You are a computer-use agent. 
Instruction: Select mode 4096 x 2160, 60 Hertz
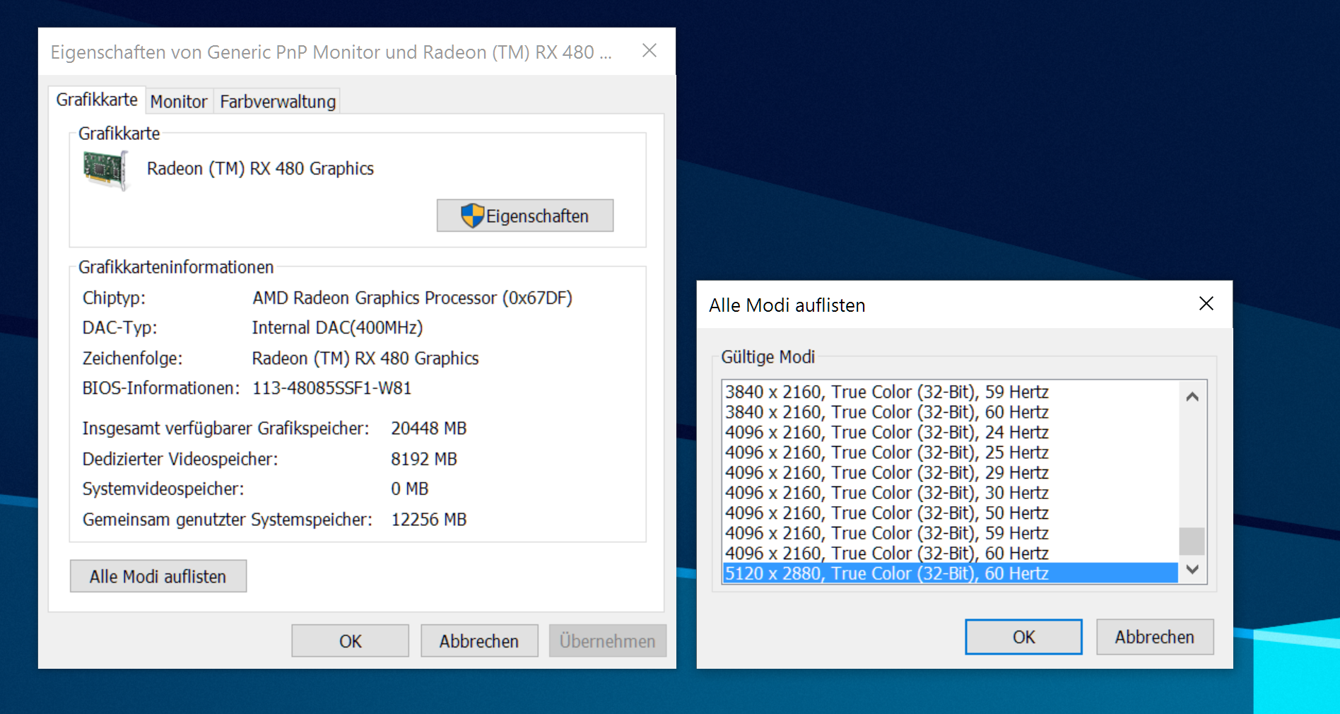[x=950, y=553]
